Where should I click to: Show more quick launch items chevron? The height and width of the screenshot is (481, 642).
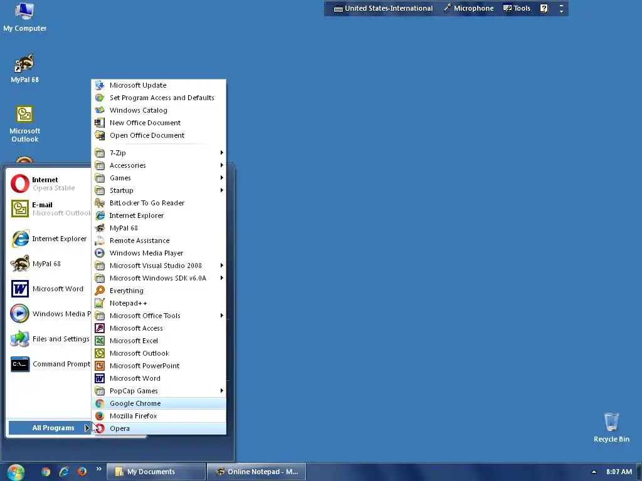pos(98,469)
